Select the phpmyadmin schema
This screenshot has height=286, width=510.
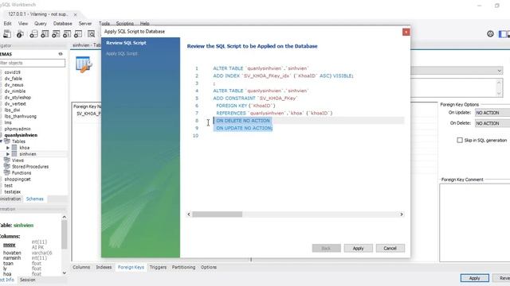click(x=18, y=129)
